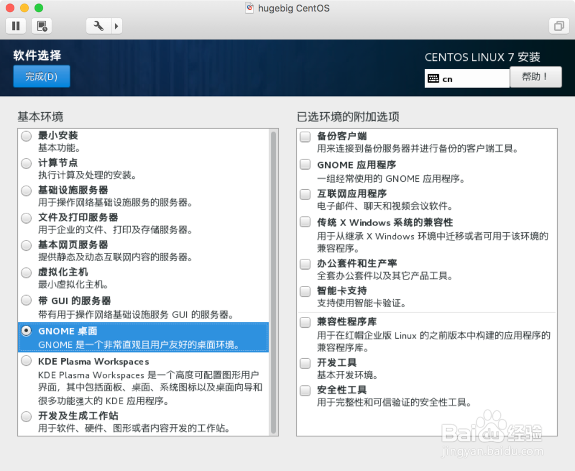Click 完成(D) done button
The image size is (575, 471).
pyautogui.click(x=41, y=76)
